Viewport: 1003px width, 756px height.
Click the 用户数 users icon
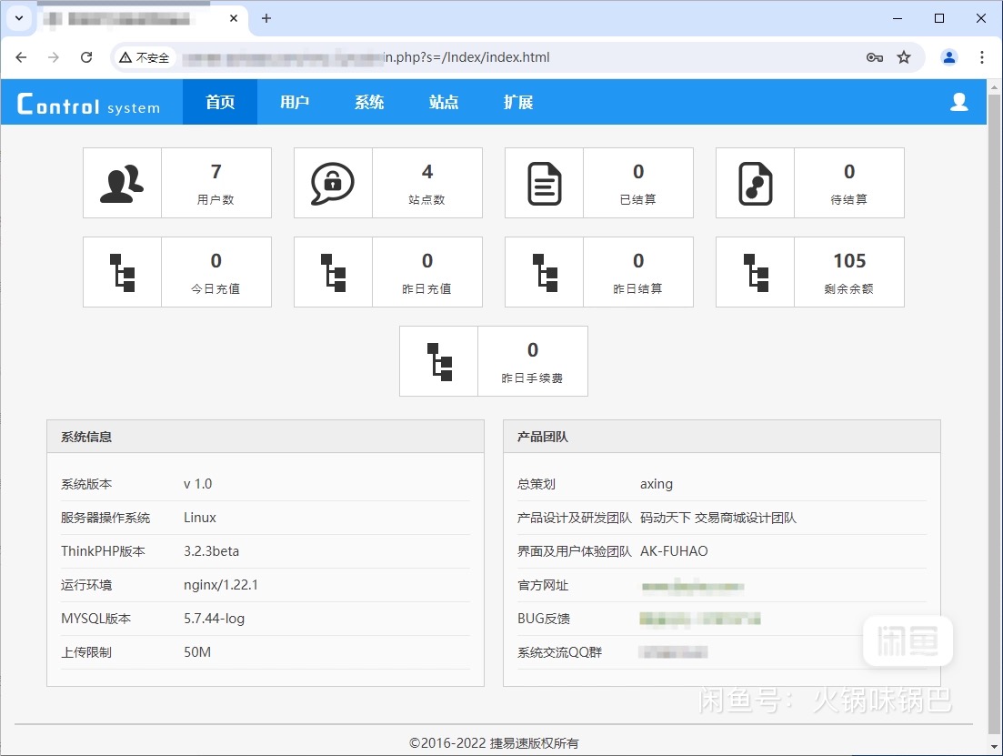121,182
